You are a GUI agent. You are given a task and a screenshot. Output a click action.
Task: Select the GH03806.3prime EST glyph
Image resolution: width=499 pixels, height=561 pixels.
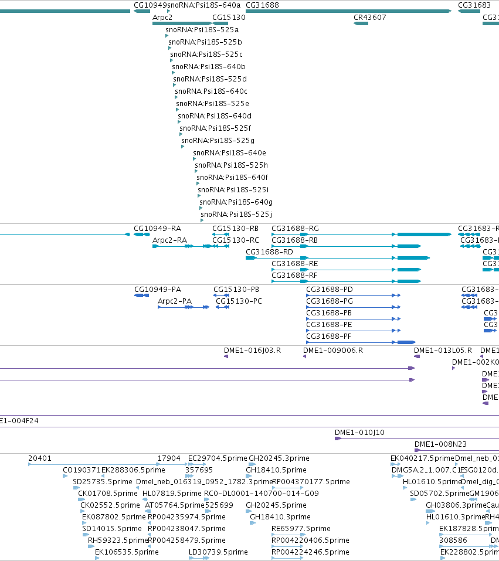click(430, 511)
